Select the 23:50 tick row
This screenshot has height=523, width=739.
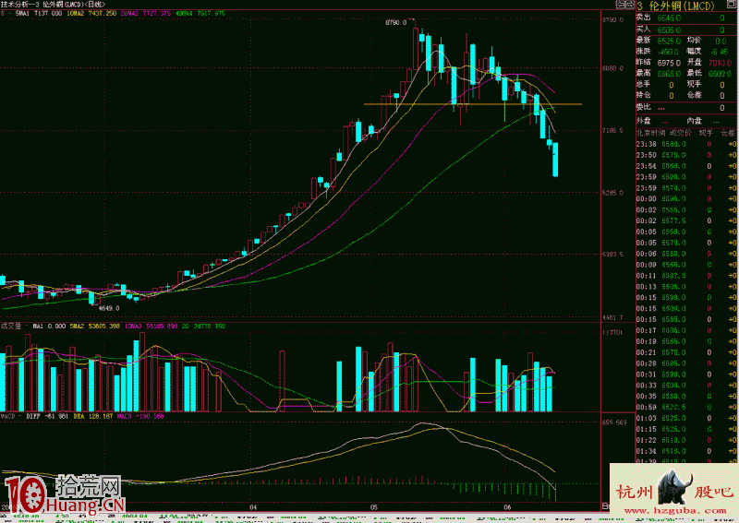tap(686, 155)
